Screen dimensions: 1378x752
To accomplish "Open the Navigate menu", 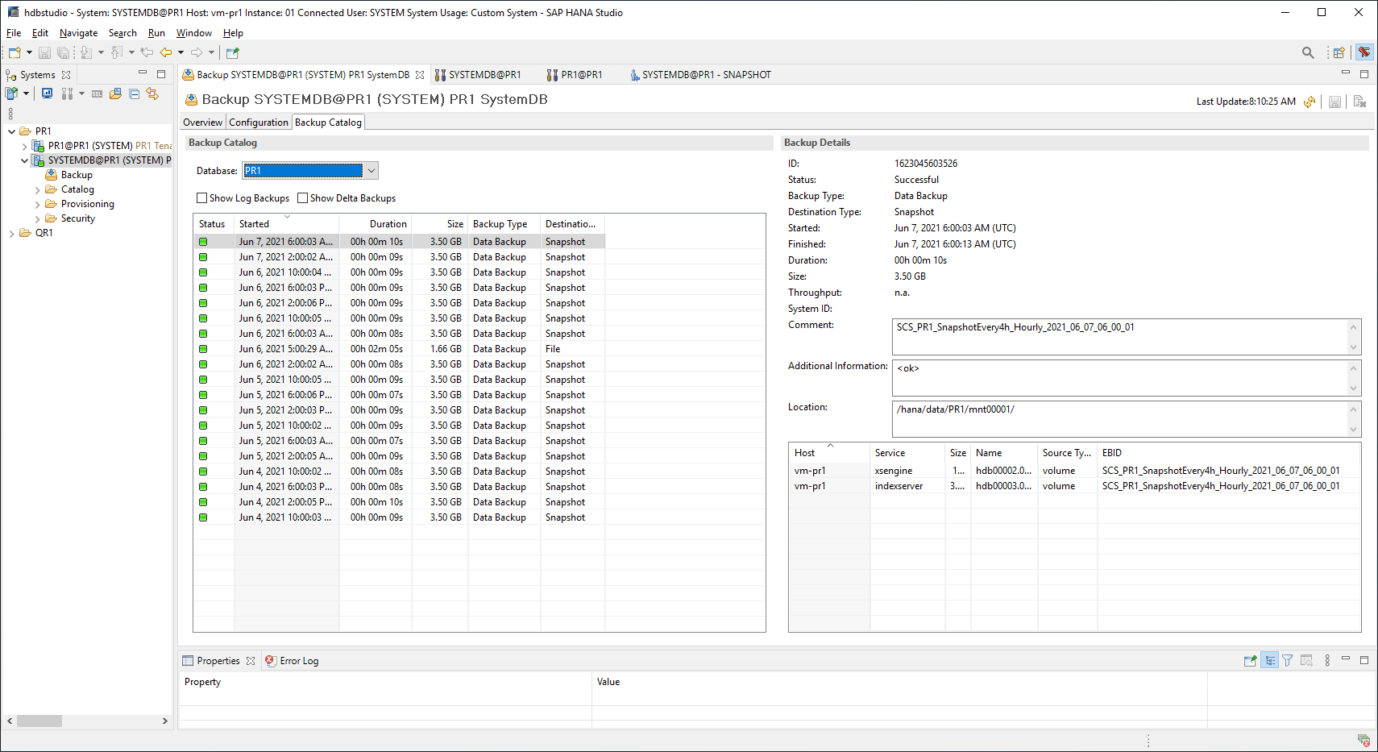I will click(x=78, y=33).
